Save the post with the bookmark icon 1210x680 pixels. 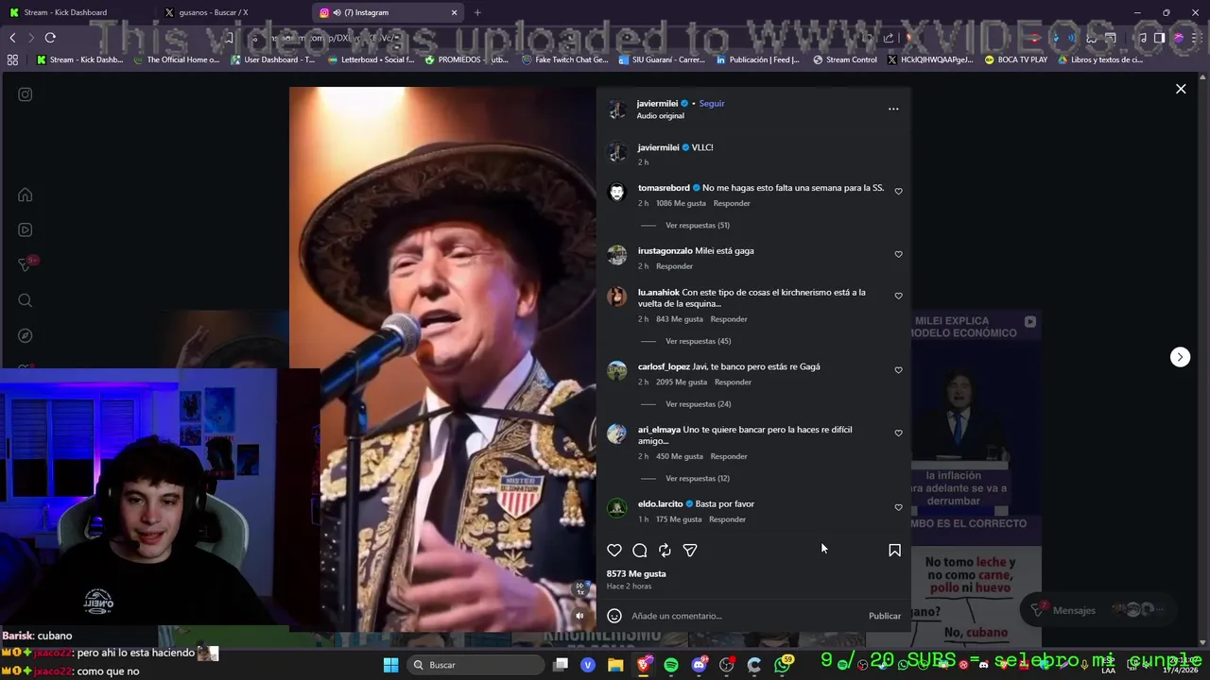894,551
